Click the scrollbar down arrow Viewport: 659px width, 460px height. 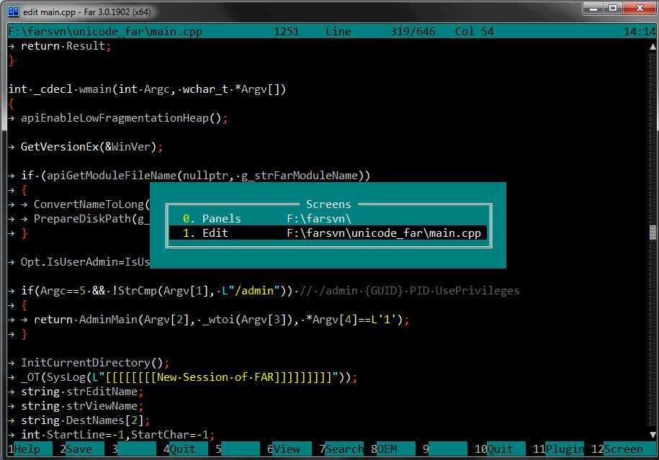653,435
